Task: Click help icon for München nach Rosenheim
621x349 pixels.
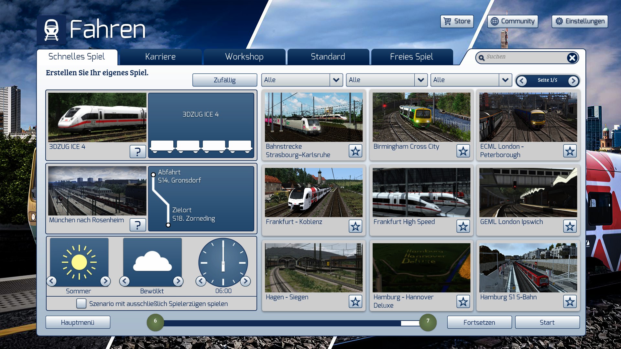Action: [137, 225]
